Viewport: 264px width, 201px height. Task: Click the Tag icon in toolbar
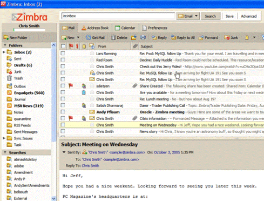247,37
